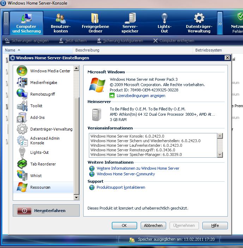Click Lizenzbedingungen anzeigen link

[x=141, y=96]
